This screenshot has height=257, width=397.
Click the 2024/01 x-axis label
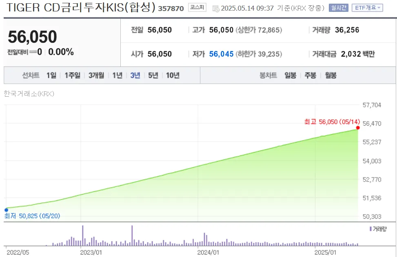(208, 252)
